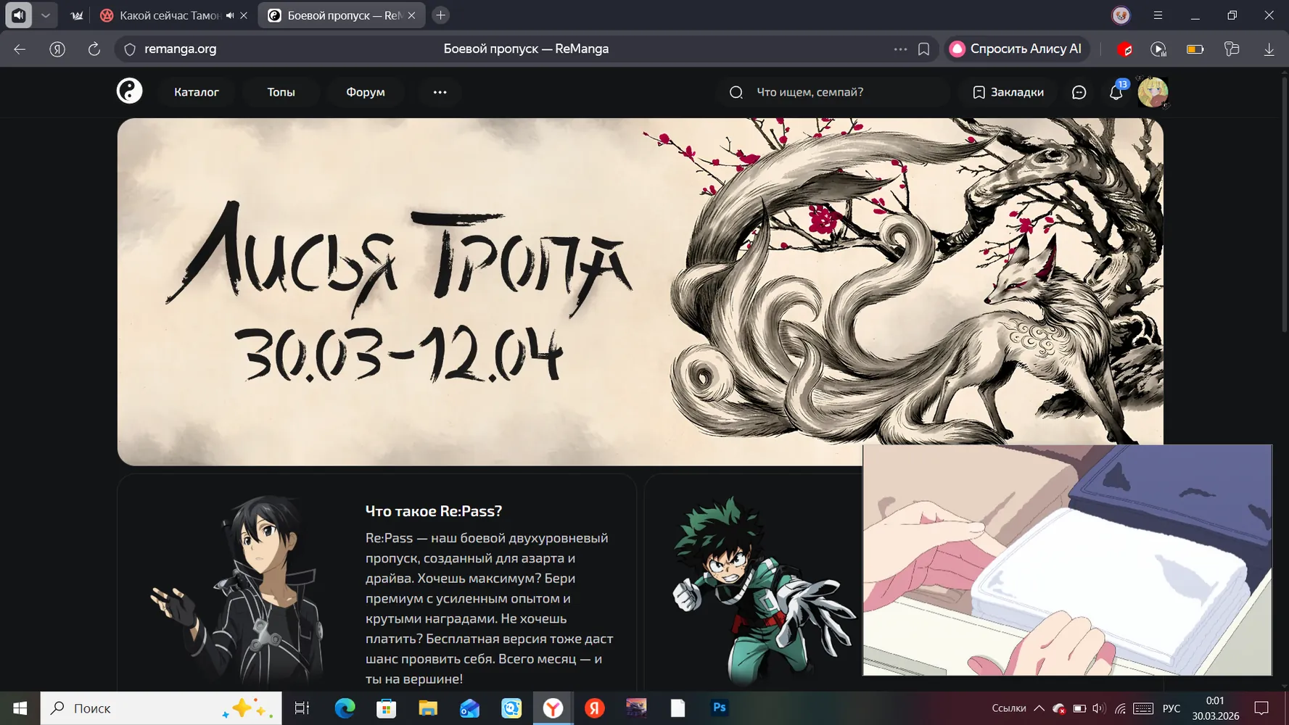The width and height of the screenshot is (1289, 725).
Task: Open the browser profile avatar
Action: click(1121, 15)
